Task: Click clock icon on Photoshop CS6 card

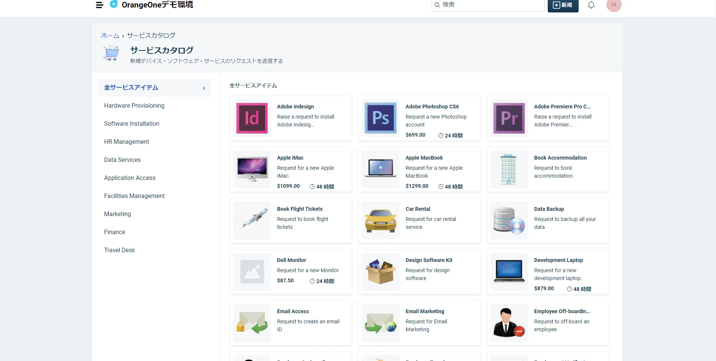Action: (x=441, y=136)
